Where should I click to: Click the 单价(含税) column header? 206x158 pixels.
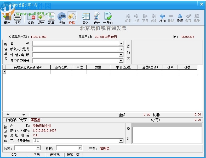click(124, 67)
